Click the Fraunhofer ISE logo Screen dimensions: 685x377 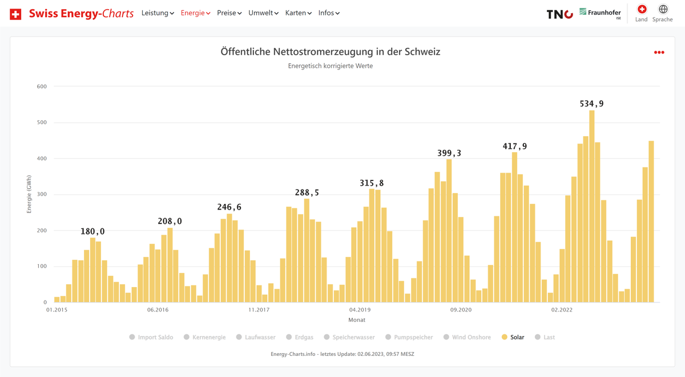pos(600,12)
